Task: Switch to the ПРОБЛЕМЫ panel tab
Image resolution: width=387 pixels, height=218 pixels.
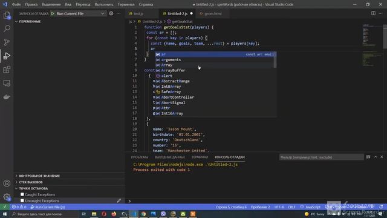Action: pos(140,157)
